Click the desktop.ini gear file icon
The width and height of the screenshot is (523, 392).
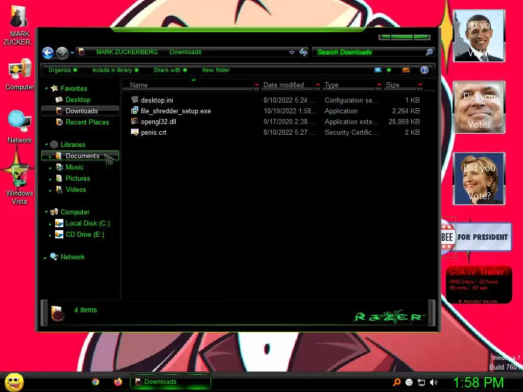pyautogui.click(x=134, y=100)
